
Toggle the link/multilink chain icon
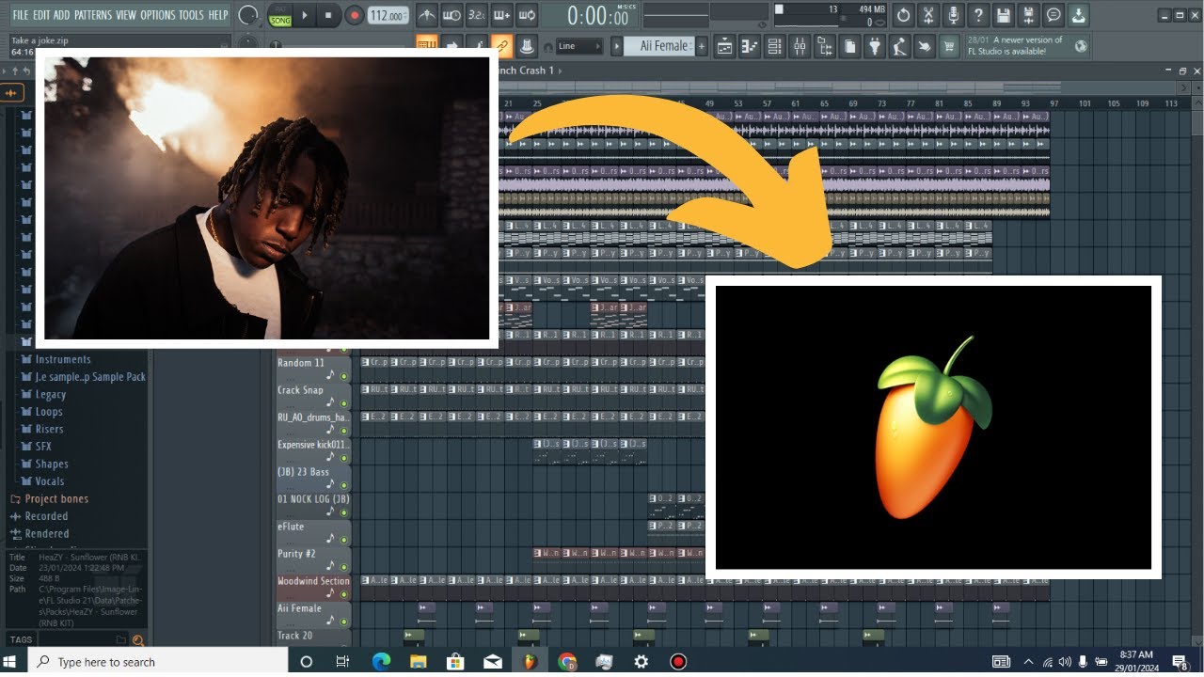coord(501,45)
